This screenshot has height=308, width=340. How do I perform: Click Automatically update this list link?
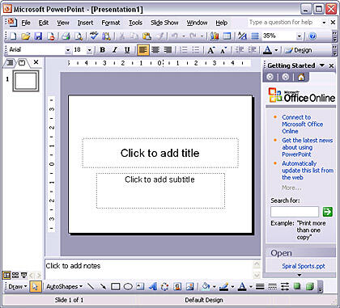point(308,171)
